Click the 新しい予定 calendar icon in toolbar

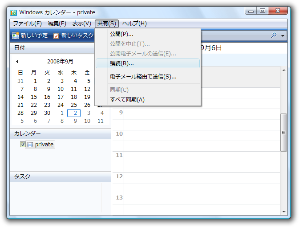16,35
